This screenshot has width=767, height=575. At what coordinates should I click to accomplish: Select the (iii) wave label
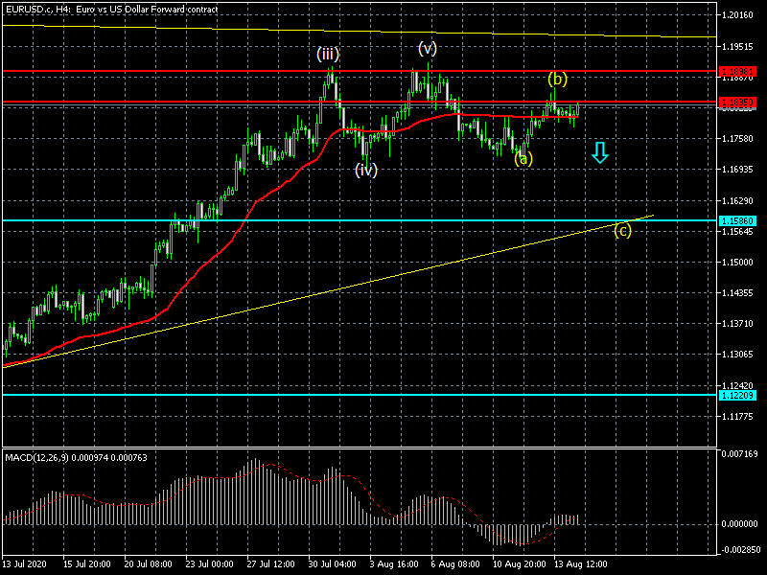[329, 55]
